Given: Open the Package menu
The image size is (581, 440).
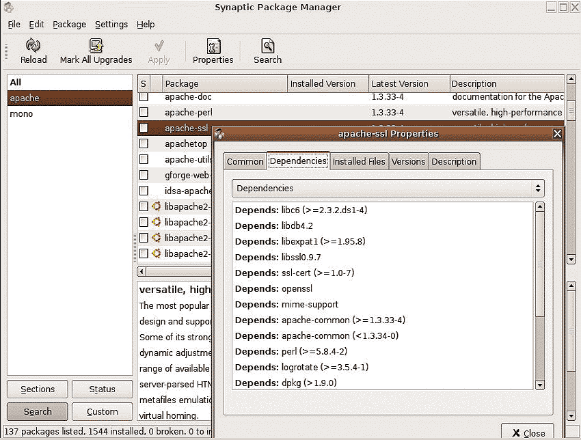Looking at the screenshot, I should [69, 25].
